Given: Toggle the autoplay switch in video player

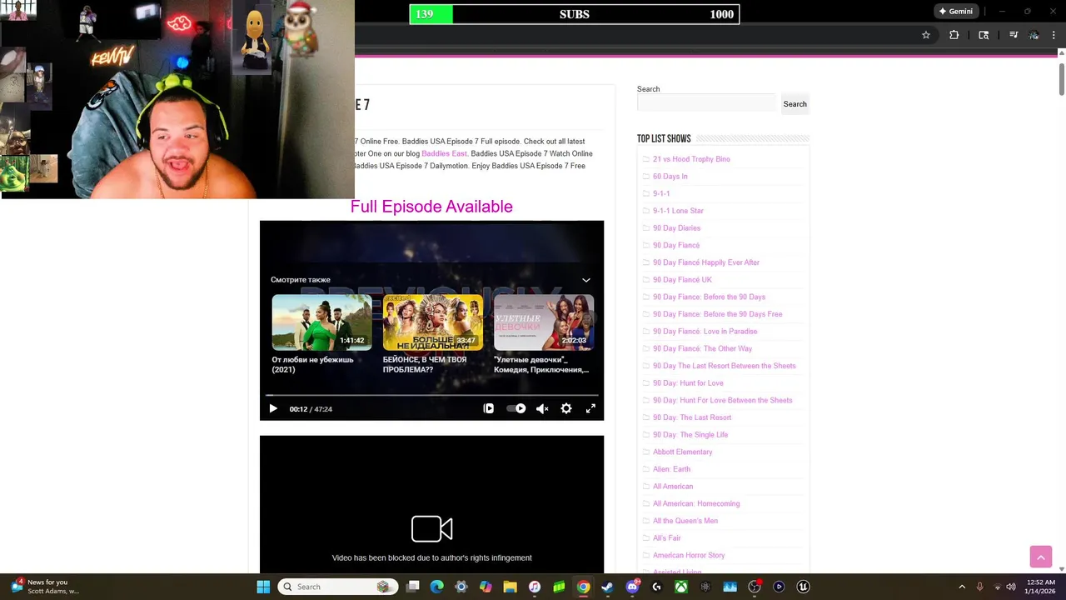Looking at the screenshot, I should tap(516, 408).
